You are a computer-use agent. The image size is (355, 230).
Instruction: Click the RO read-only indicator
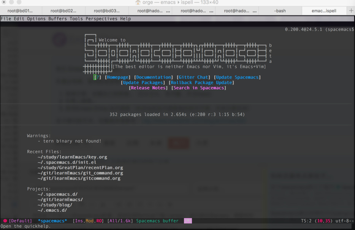pos(99,221)
